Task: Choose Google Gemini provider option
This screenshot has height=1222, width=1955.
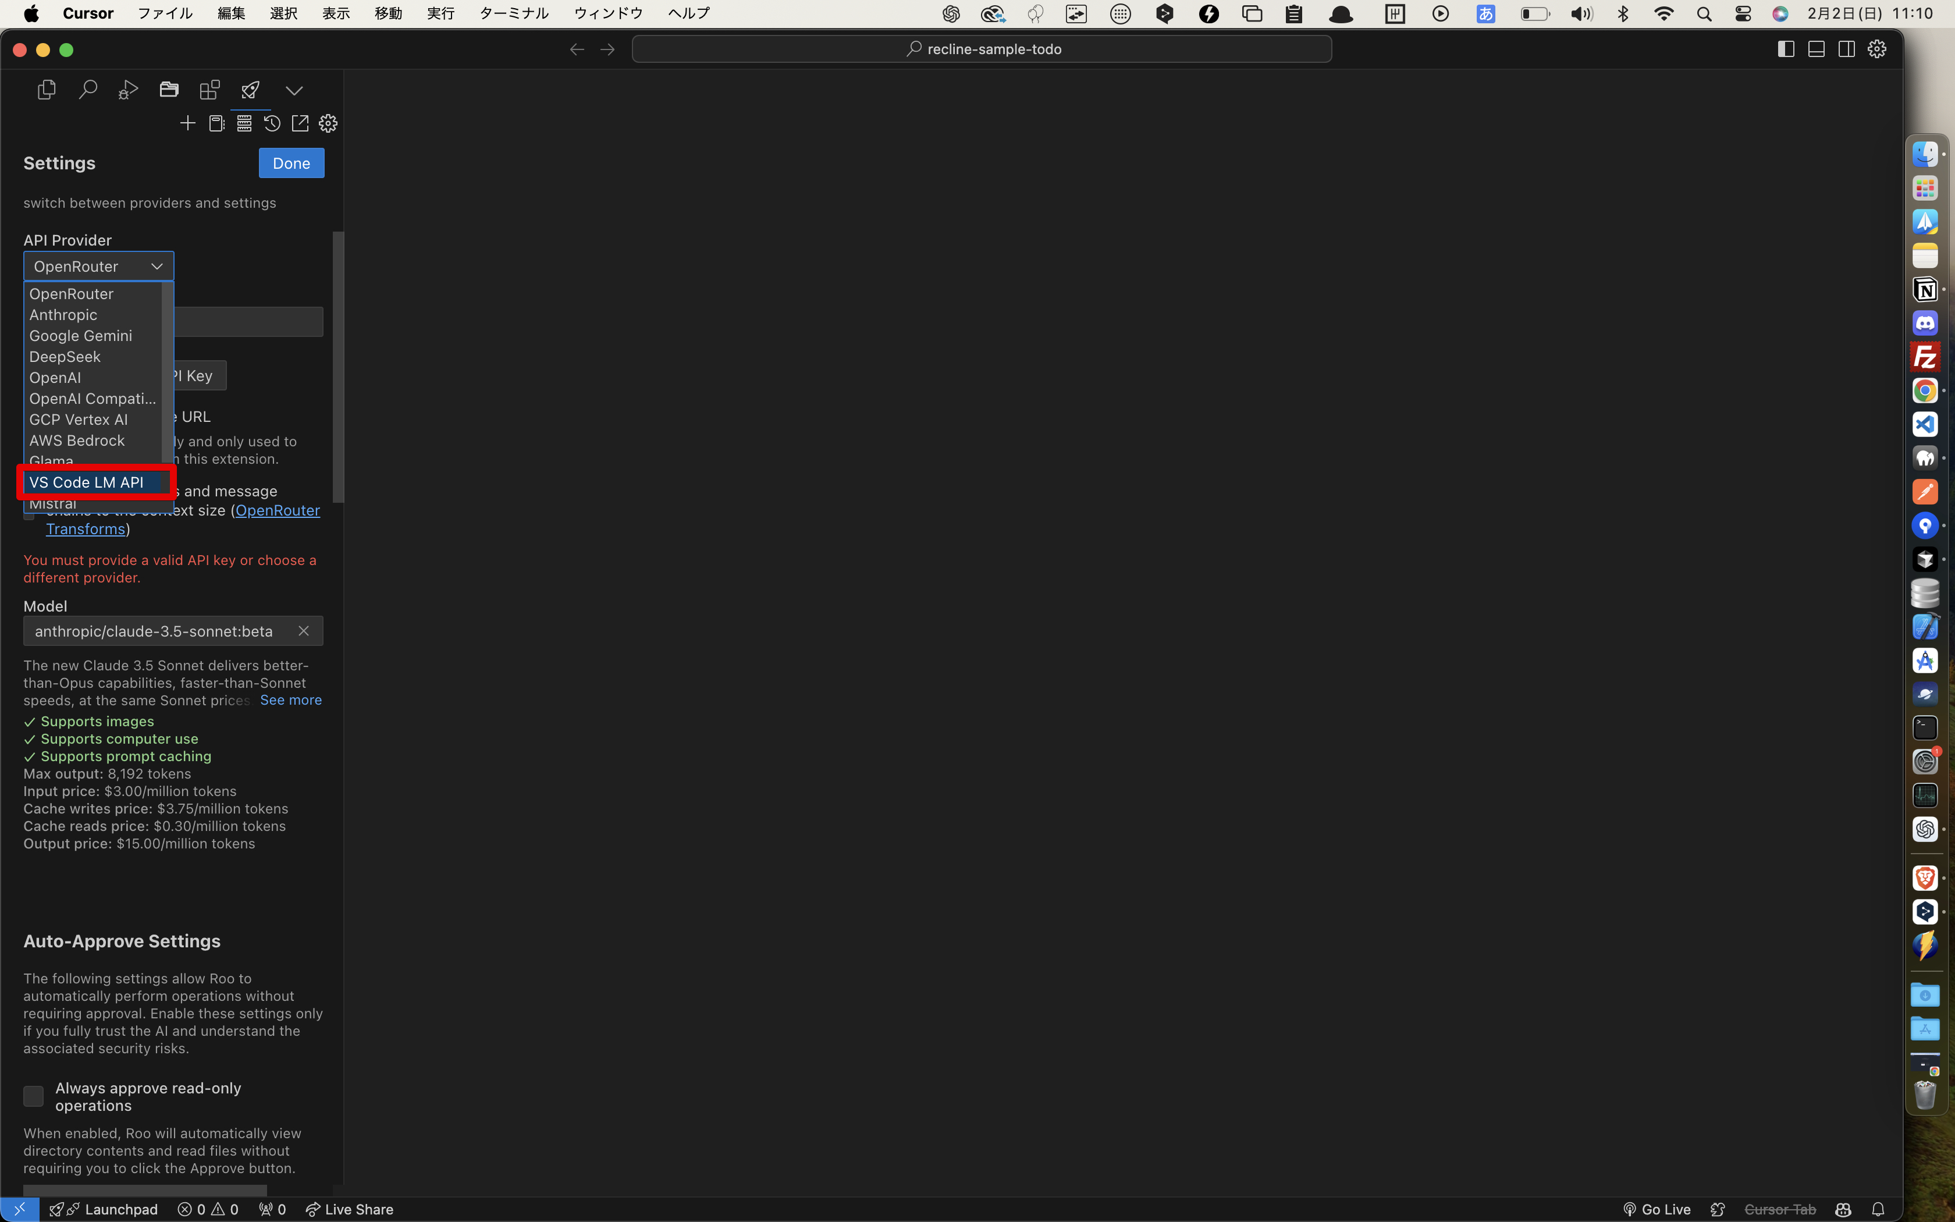Action: click(93, 335)
